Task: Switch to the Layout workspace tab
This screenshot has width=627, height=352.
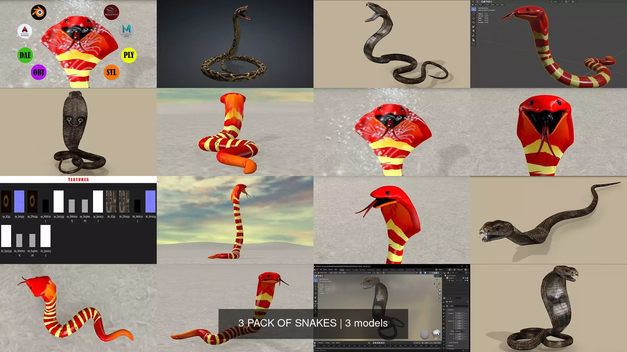Action: point(342,270)
